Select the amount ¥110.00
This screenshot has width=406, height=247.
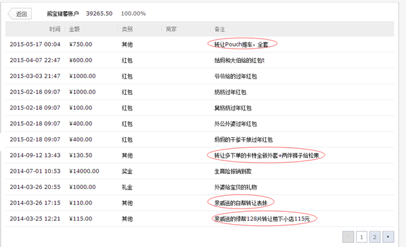81,203
